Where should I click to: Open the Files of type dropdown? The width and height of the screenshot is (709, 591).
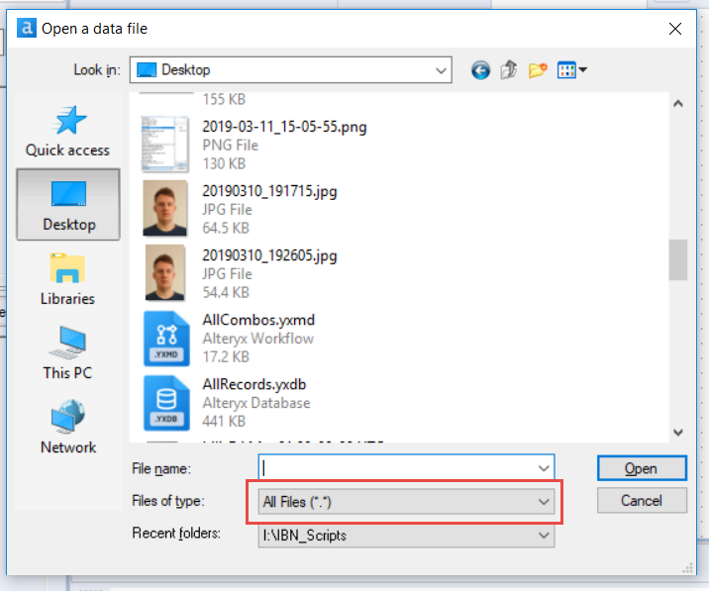click(406, 502)
